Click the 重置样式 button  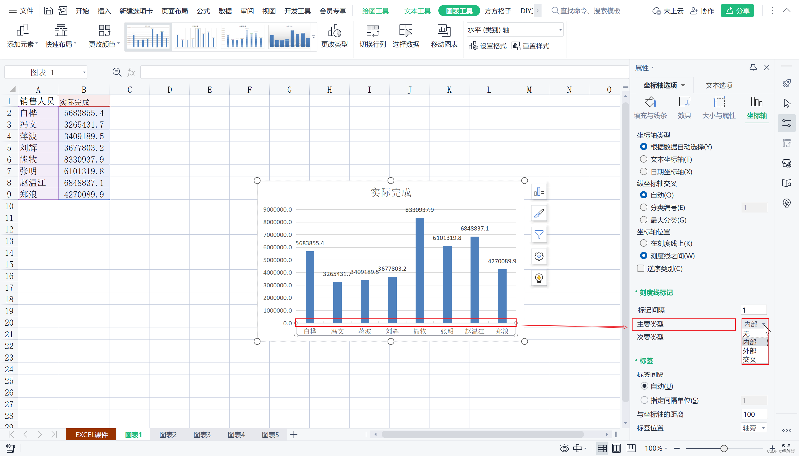pos(530,46)
